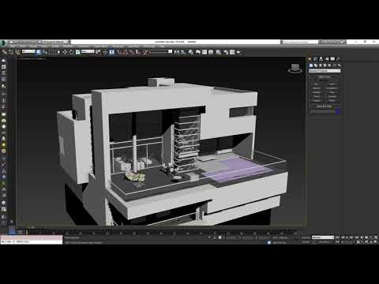Collapse the Name and Color rollout
Viewport: 379px width, 284px height.
[325, 106]
